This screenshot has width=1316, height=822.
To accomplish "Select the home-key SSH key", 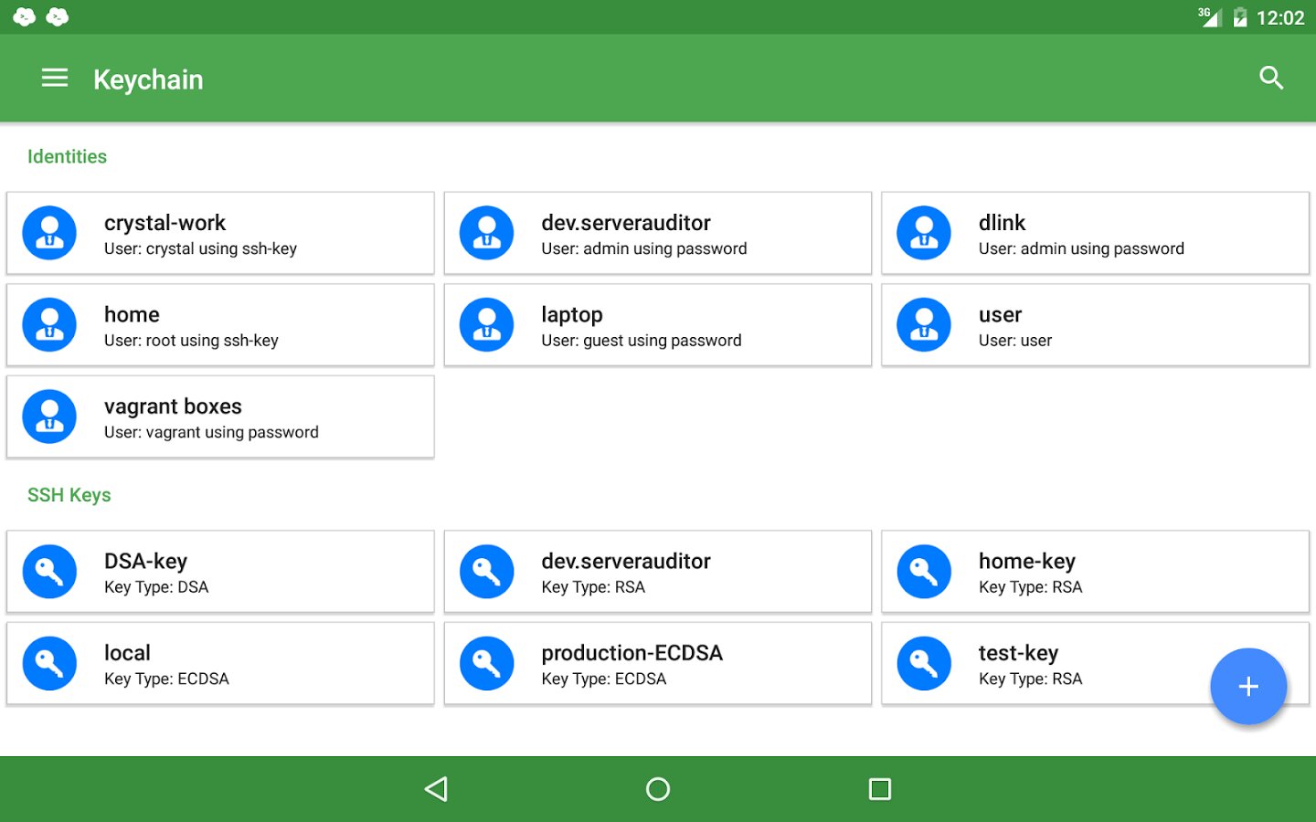I will (x=1095, y=572).
